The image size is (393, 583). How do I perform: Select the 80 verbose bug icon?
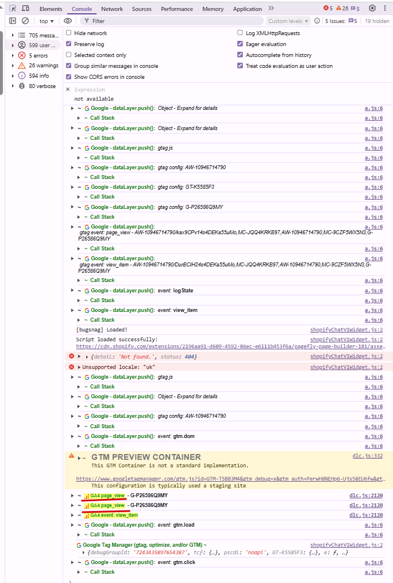coord(22,86)
